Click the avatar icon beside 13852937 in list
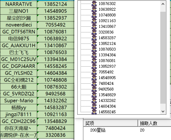 point(94,66)
